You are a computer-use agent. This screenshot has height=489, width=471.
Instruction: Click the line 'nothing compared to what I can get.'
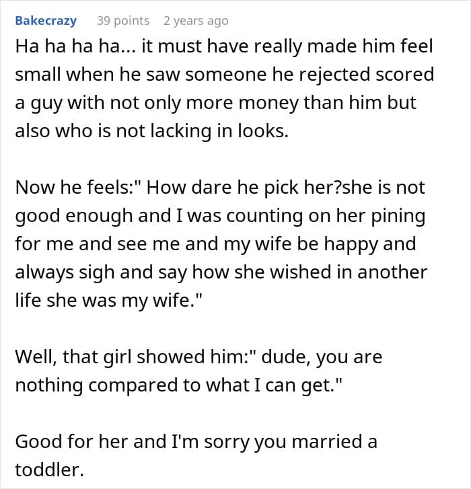(179, 385)
